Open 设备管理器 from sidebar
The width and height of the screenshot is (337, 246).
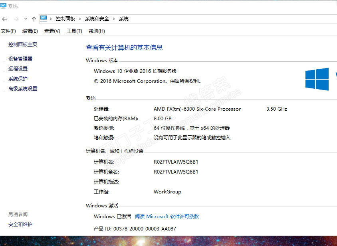[x=20, y=59]
